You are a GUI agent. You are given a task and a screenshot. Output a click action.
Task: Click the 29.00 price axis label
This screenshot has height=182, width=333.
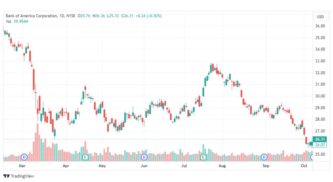(320, 108)
